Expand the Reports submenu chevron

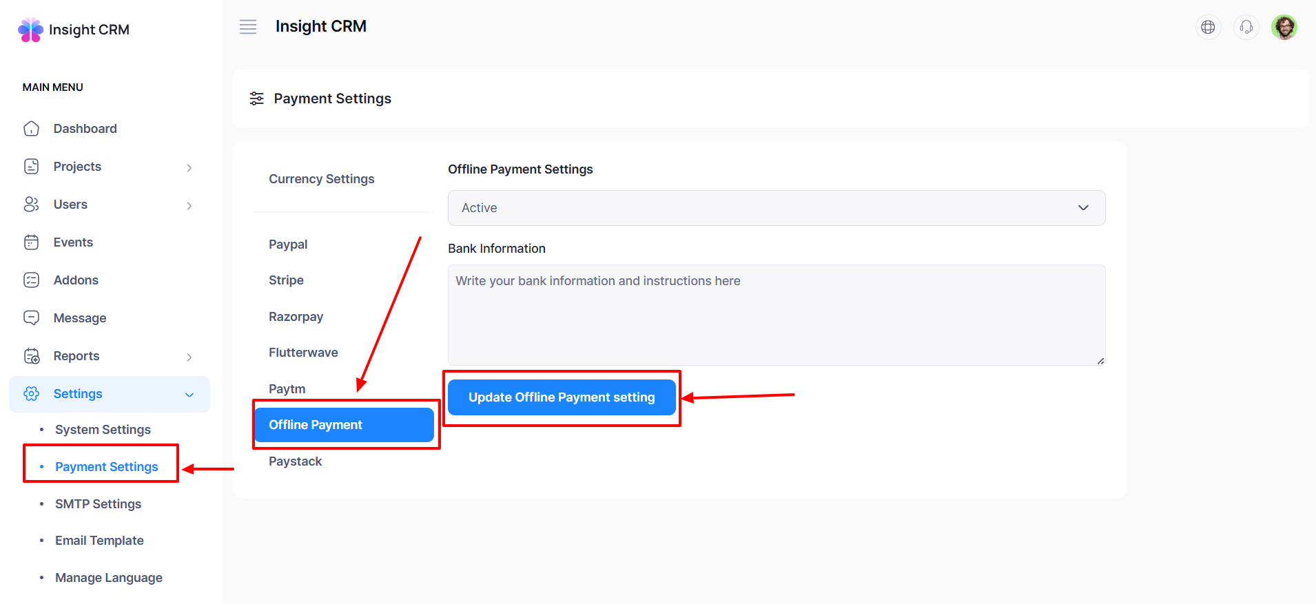pos(189,357)
